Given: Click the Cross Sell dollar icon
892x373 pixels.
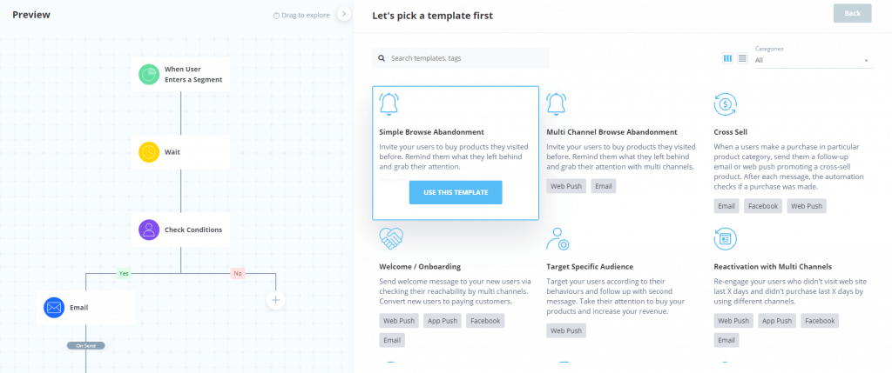Looking at the screenshot, I should tap(725, 105).
